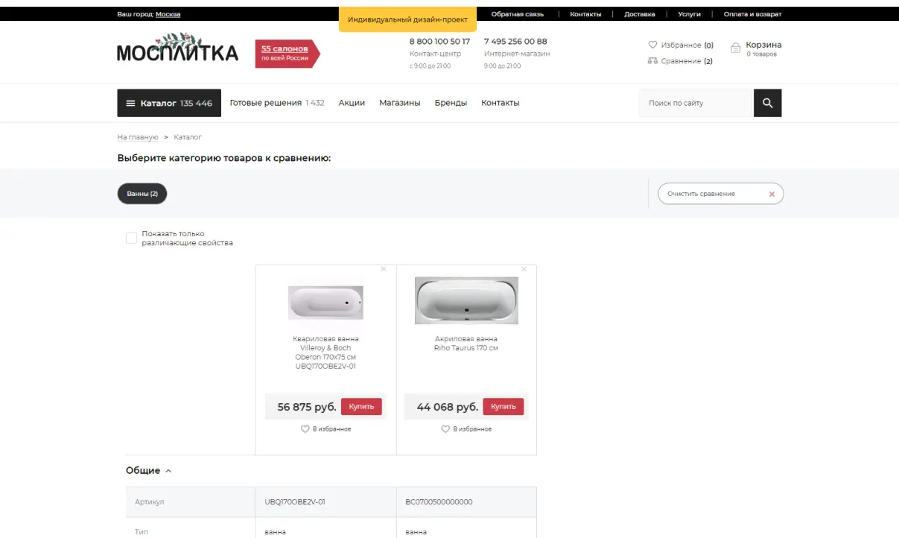Open the Riho Taurus bath thumbnail
The width and height of the screenshot is (899, 538).
click(466, 300)
